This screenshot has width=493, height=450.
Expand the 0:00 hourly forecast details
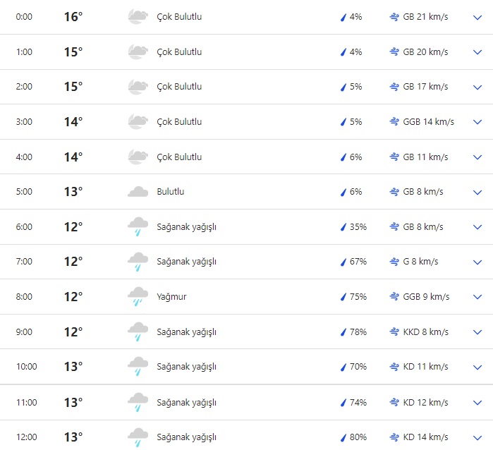[477, 17]
